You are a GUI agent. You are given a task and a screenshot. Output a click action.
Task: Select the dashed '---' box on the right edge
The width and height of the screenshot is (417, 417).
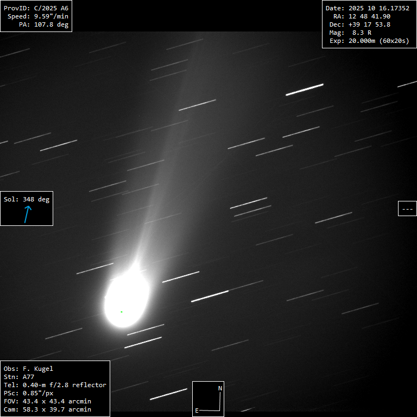click(407, 208)
